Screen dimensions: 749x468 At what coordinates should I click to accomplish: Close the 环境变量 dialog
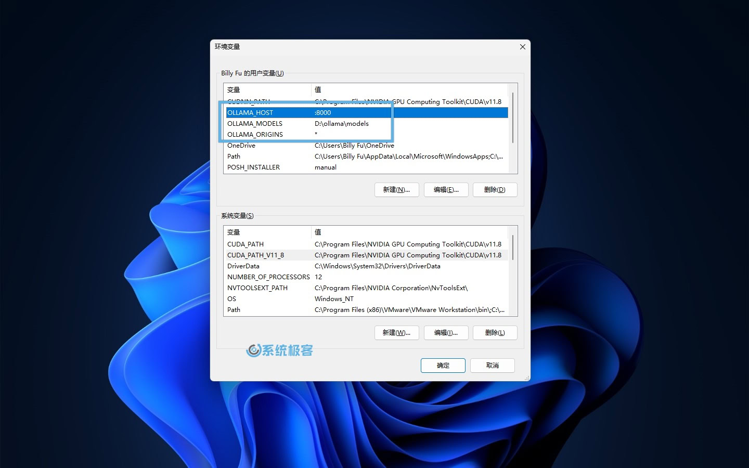(522, 47)
